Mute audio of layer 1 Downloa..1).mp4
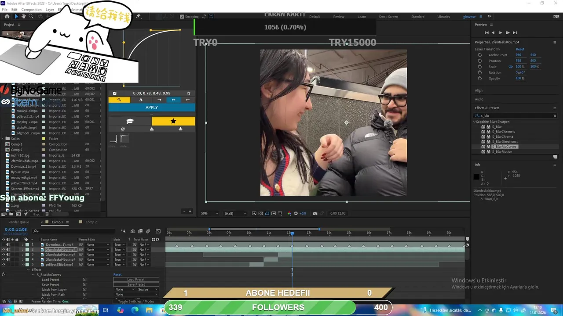 click(x=8, y=244)
